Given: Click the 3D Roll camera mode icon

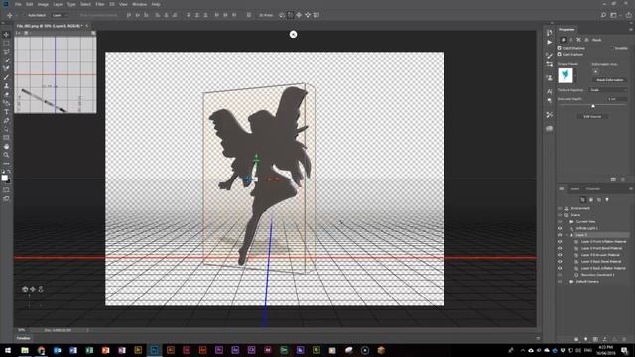Looking at the screenshot, I should (x=290, y=15).
